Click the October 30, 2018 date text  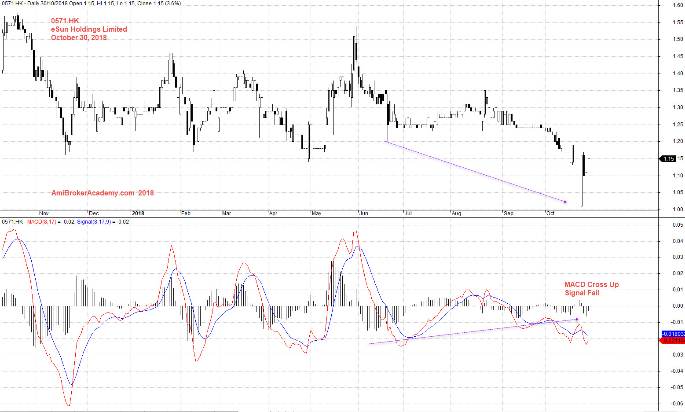[79, 37]
